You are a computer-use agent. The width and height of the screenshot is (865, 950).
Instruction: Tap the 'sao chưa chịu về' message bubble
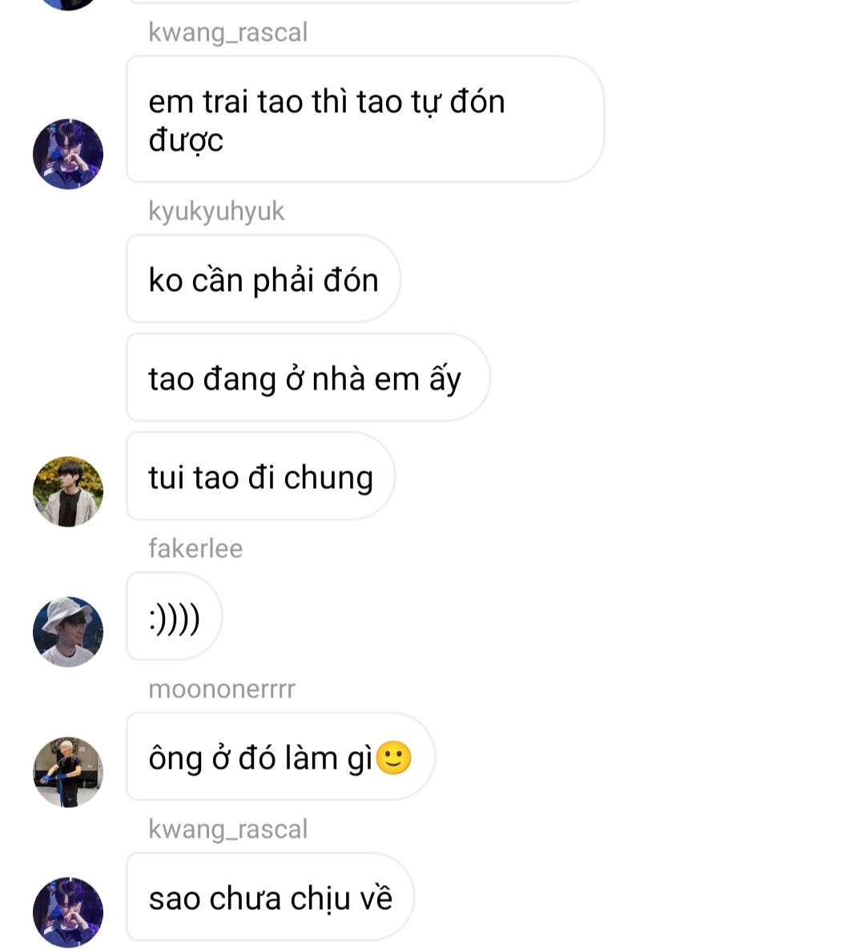pyautogui.click(x=271, y=897)
